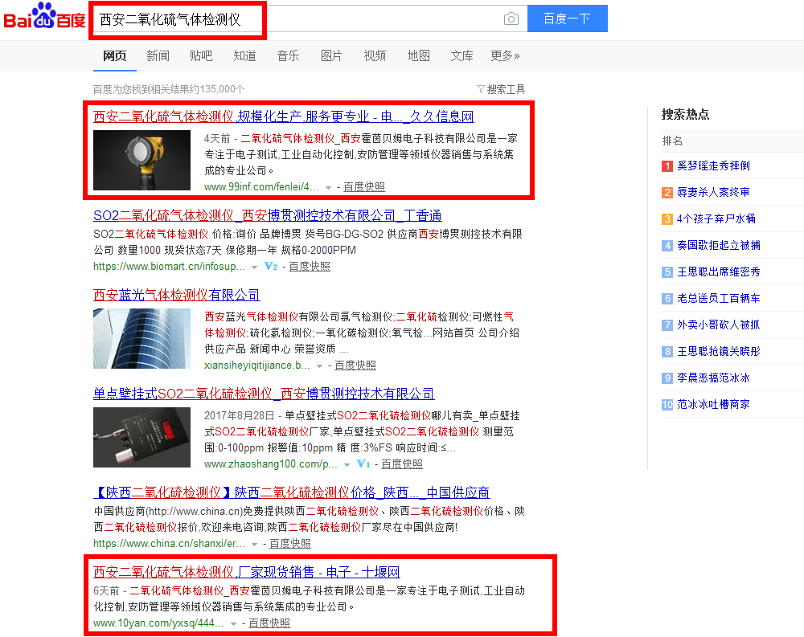Open hot search 李晨恶搞范冰冰

pyautogui.click(x=713, y=378)
